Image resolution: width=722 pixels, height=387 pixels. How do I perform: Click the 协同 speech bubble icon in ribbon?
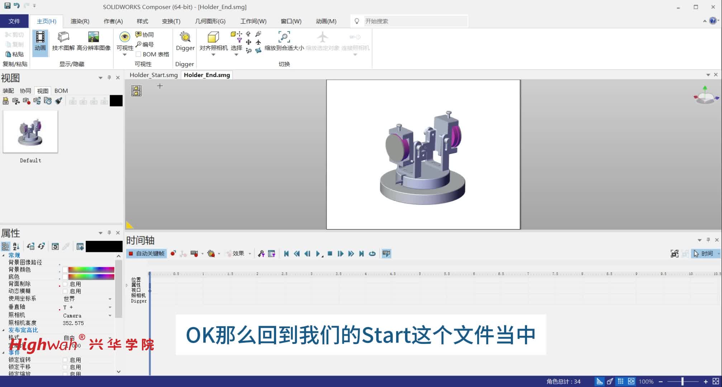pos(138,34)
